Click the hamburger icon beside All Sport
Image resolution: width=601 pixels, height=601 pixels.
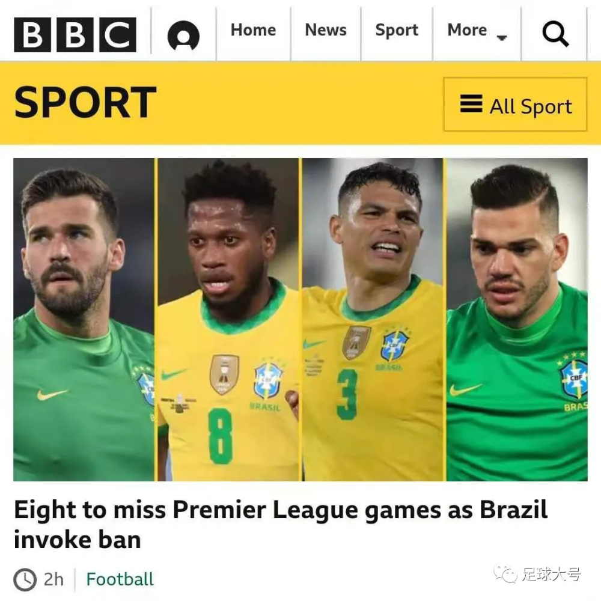[471, 104]
